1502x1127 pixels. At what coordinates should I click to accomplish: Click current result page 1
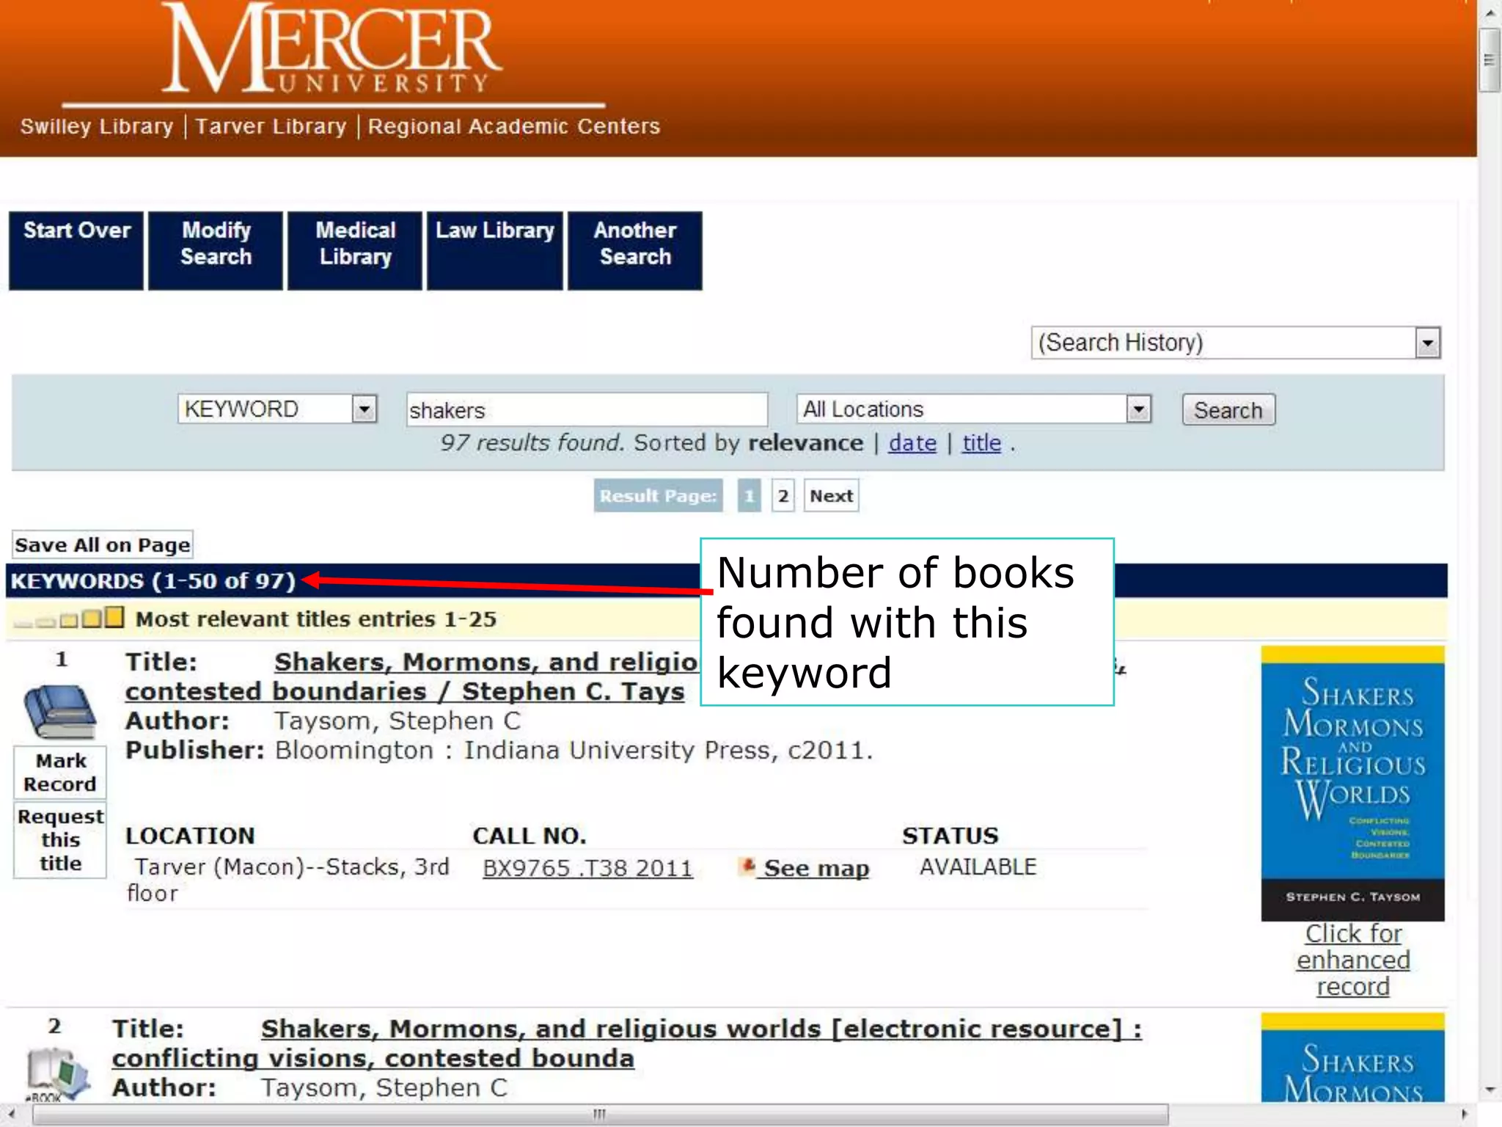749,496
